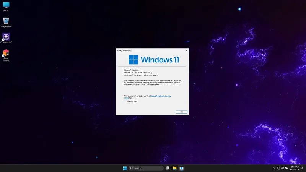Click the OK button in About Windows
306x172 pixels.
pos(181,112)
